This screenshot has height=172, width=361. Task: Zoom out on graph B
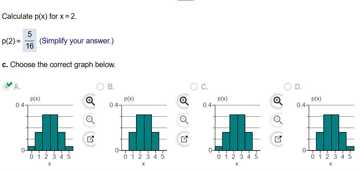(x=184, y=120)
